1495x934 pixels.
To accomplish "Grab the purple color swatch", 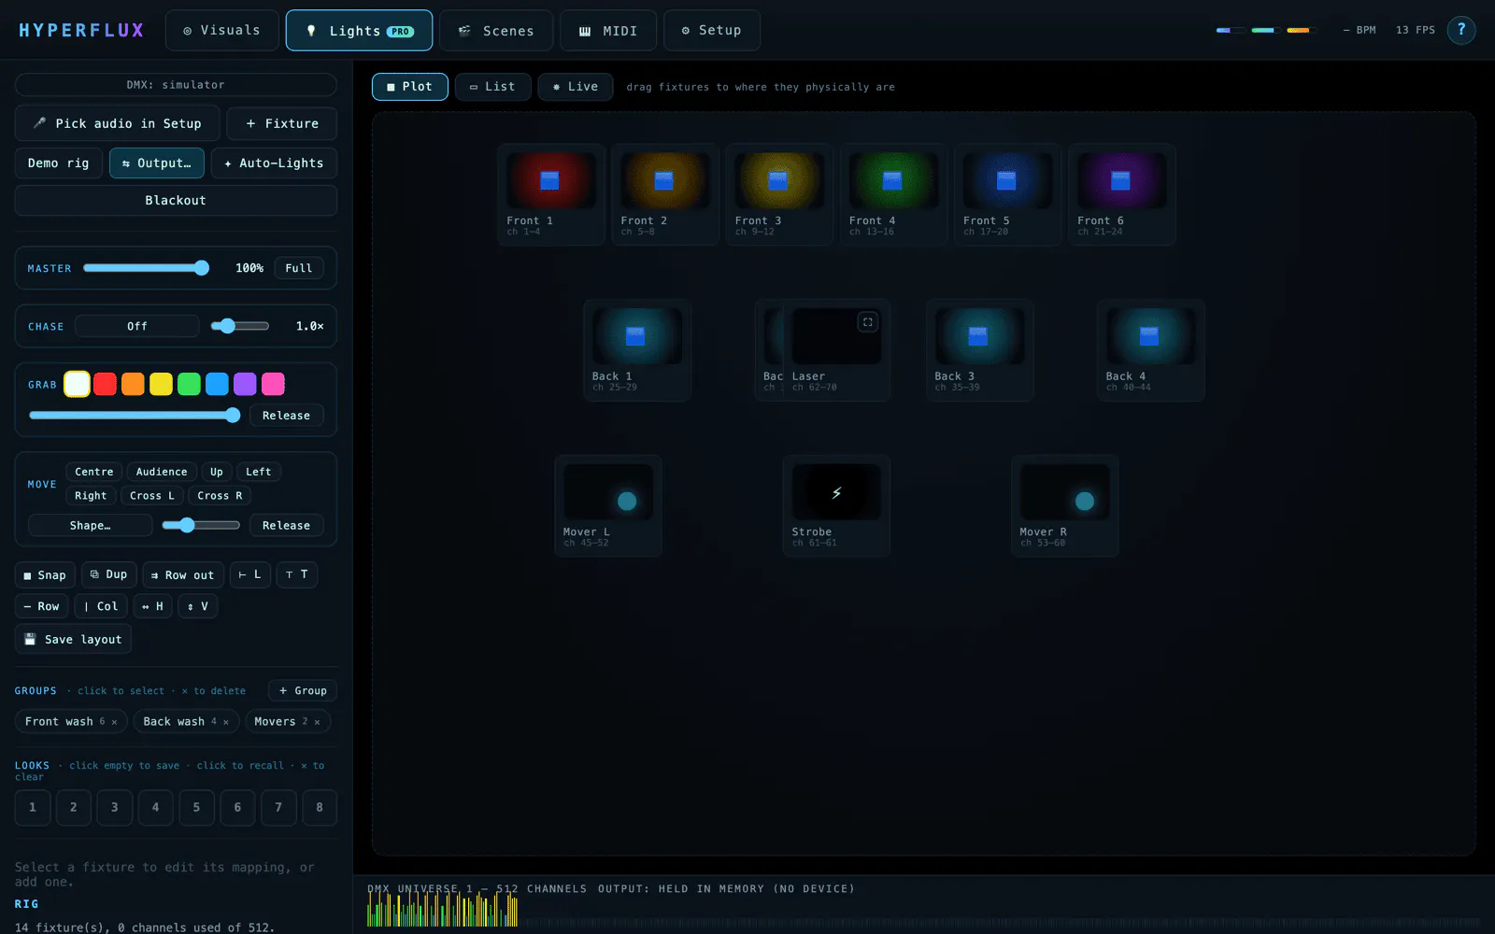I will (x=245, y=384).
